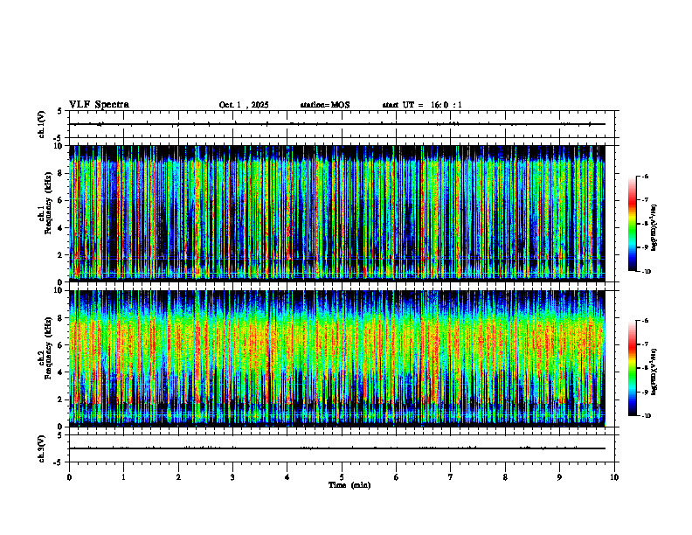Click the "2" tick on the time axis

pyautogui.click(x=178, y=477)
